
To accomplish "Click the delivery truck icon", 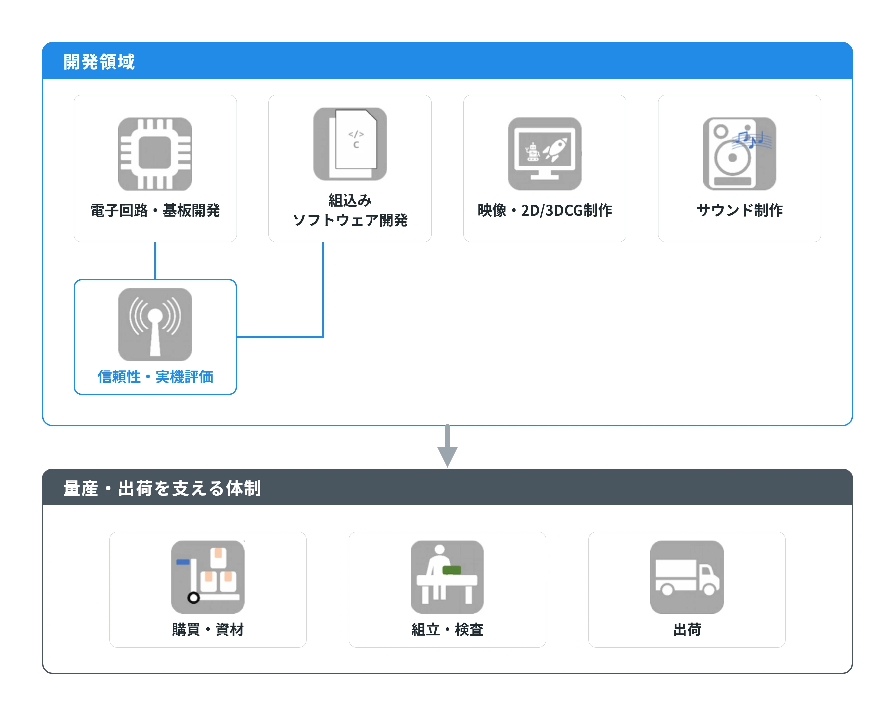I will 687,577.
